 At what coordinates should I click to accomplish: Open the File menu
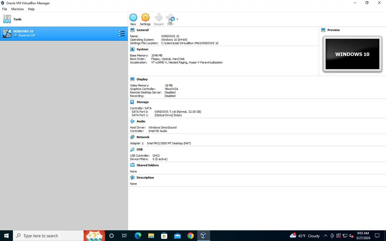click(5, 9)
